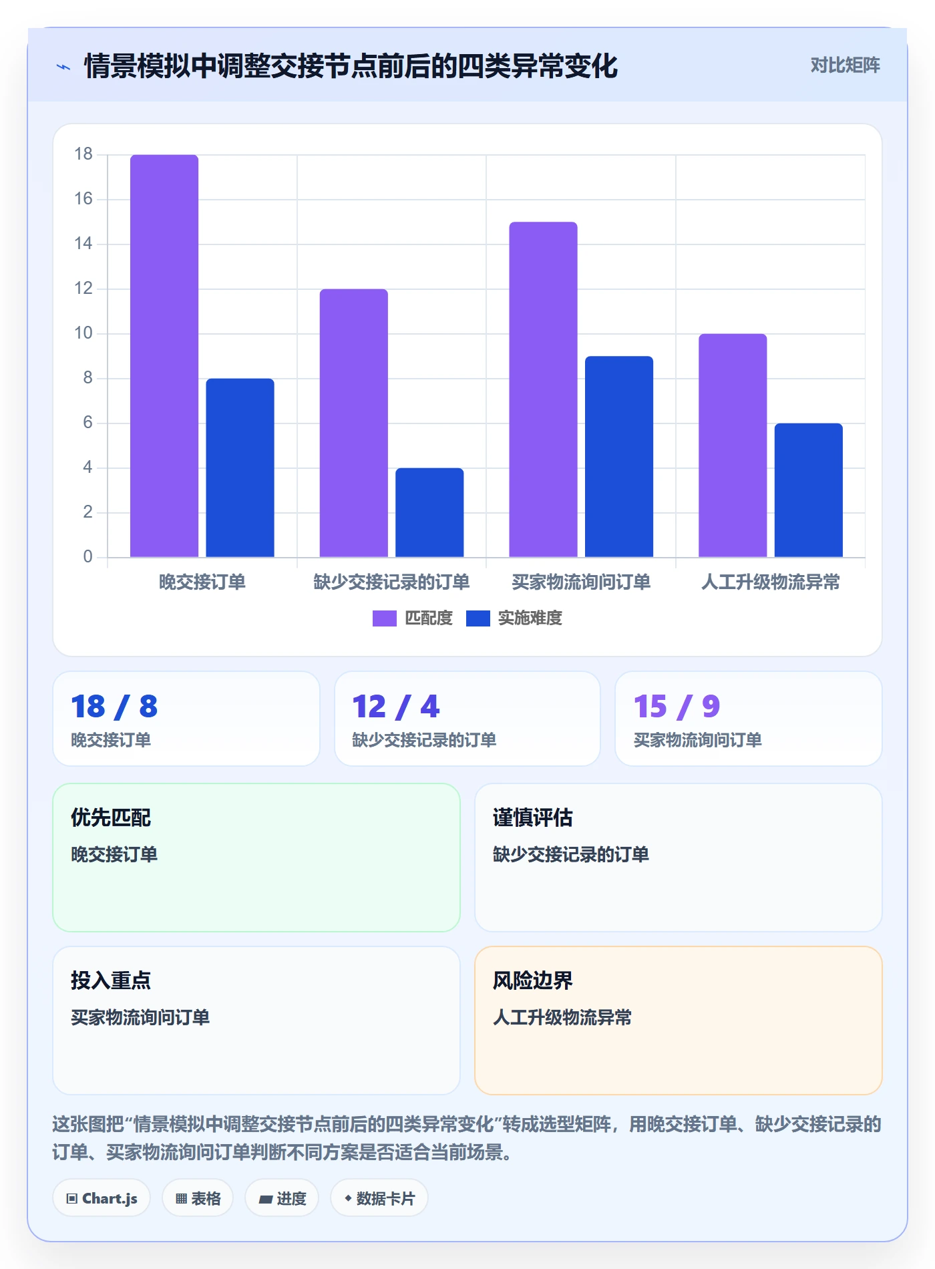Click the 晚交接订单 x-axis label
Image resolution: width=935 pixels, height=1269 pixels.
[x=202, y=582]
